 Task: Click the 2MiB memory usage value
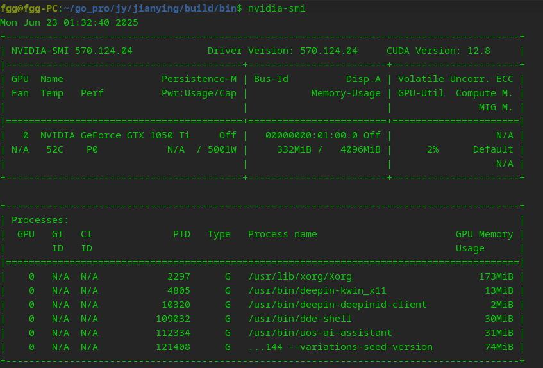point(502,305)
